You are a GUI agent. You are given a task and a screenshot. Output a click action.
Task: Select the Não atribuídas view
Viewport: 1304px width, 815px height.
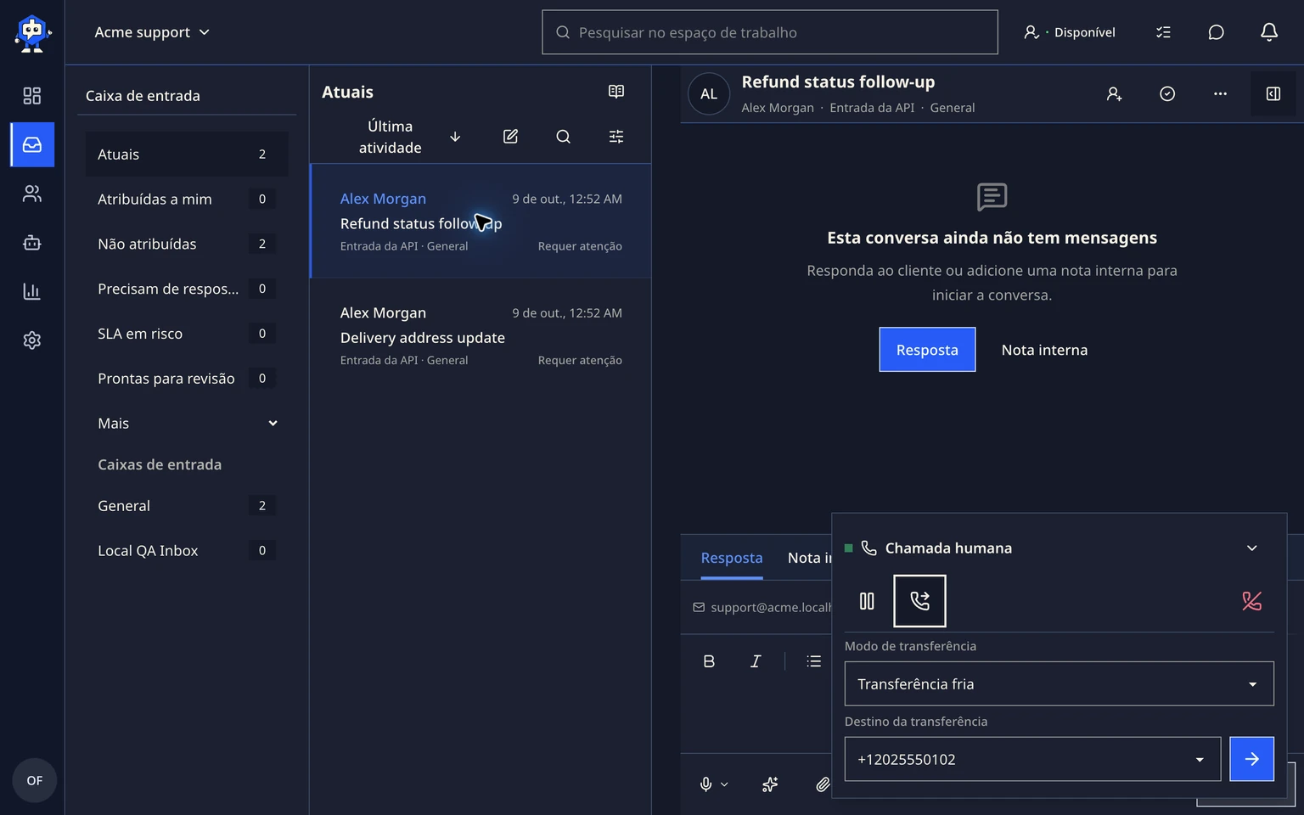pyautogui.click(x=187, y=244)
